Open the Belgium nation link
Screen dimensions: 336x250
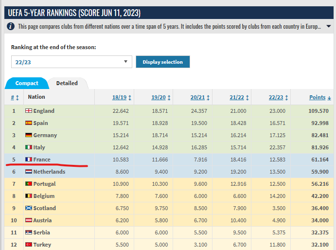[44, 196]
